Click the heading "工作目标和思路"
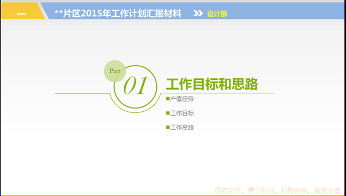 [x=212, y=84]
